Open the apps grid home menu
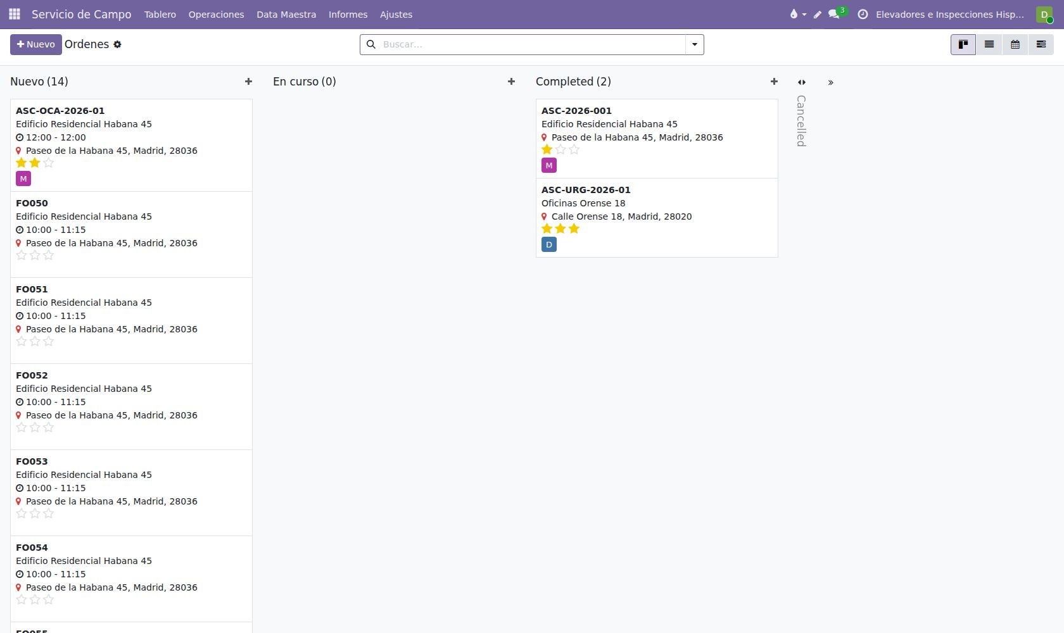Viewport: 1064px width, 633px height. tap(15, 14)
